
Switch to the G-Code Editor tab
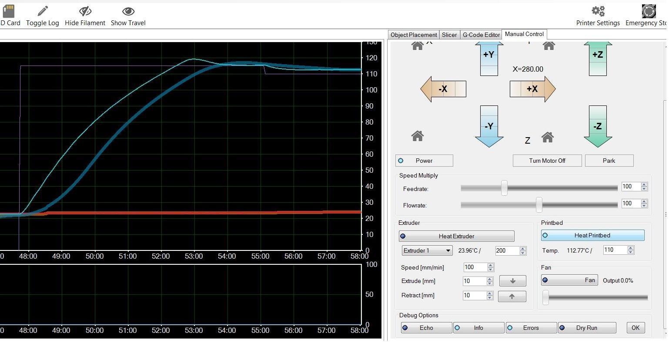click(481, 35)
